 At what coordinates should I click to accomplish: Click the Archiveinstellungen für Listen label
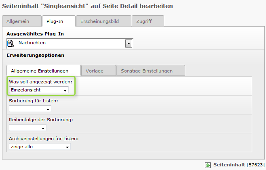(44, 139)
